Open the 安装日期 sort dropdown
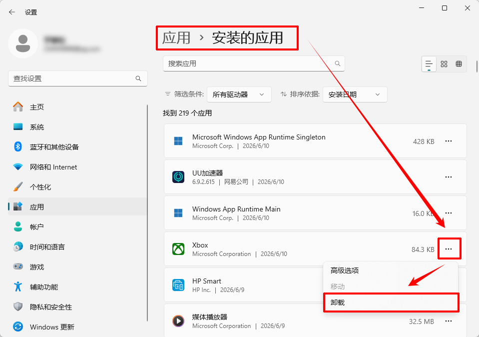 355,94
